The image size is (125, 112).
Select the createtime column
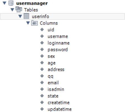[x=59, y=103]
